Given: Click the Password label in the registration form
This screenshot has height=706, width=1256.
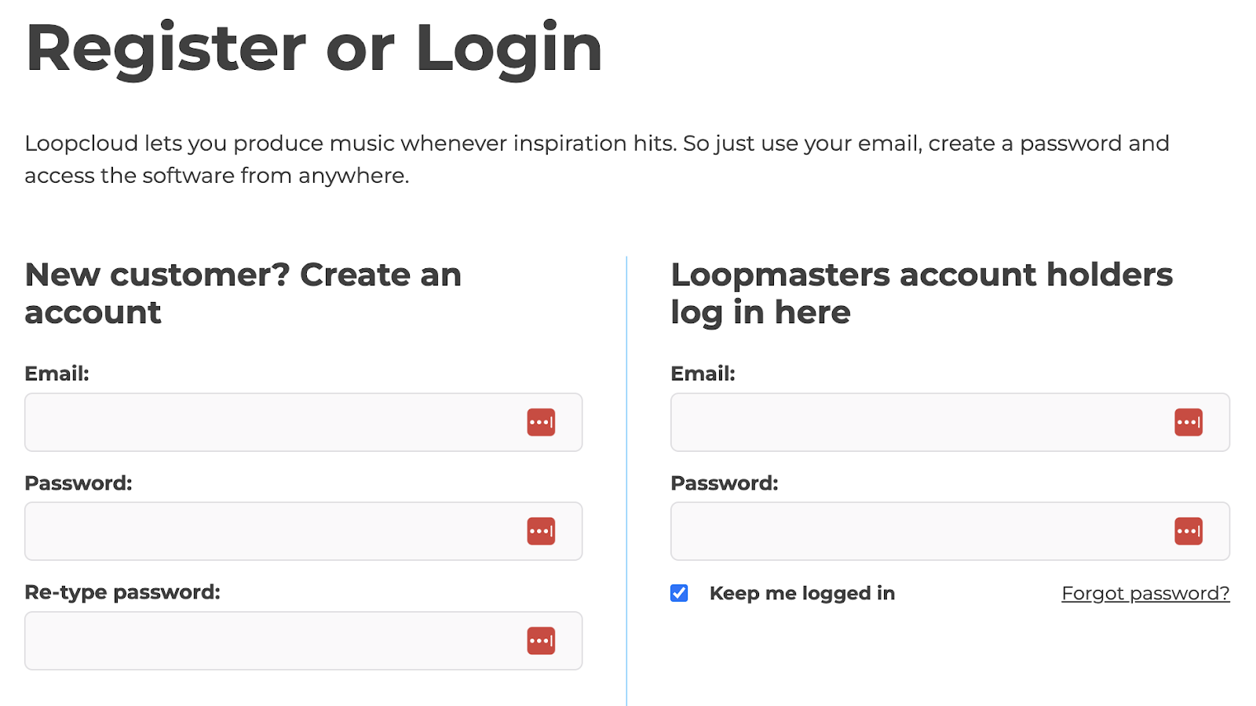Looking at the screenshot, I should click(x=78, y=483).
